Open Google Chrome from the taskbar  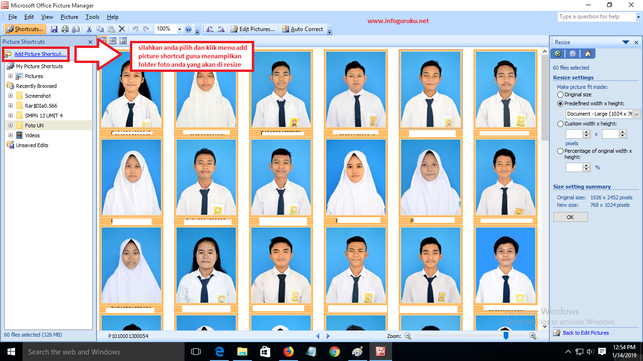pyautogui.click(x=335, y=352)
